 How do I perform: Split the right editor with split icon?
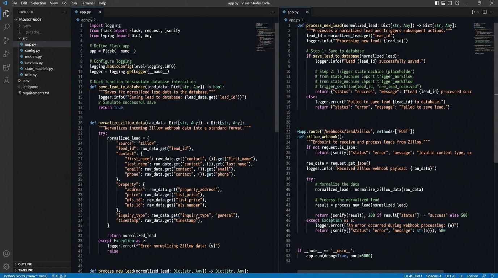pyautogui.click(x=485, y=12)
